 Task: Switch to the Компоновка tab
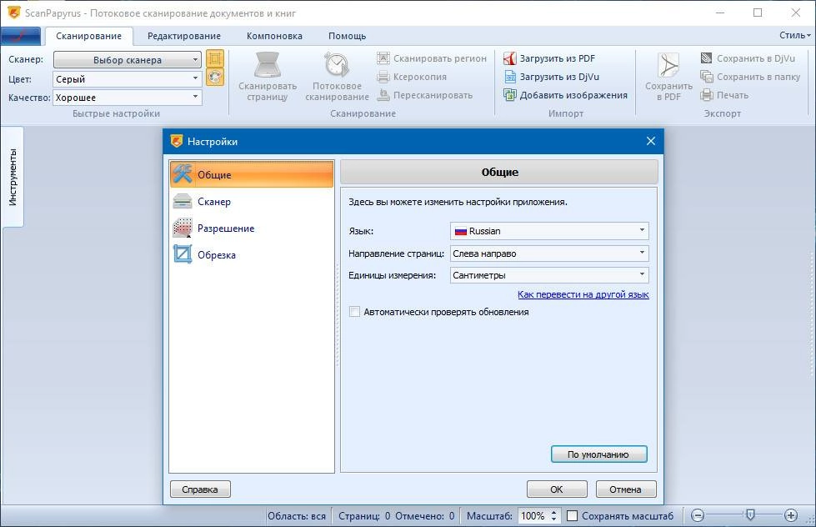point(274,36)
